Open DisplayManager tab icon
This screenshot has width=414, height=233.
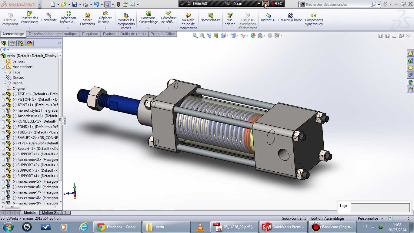point(29,43)
